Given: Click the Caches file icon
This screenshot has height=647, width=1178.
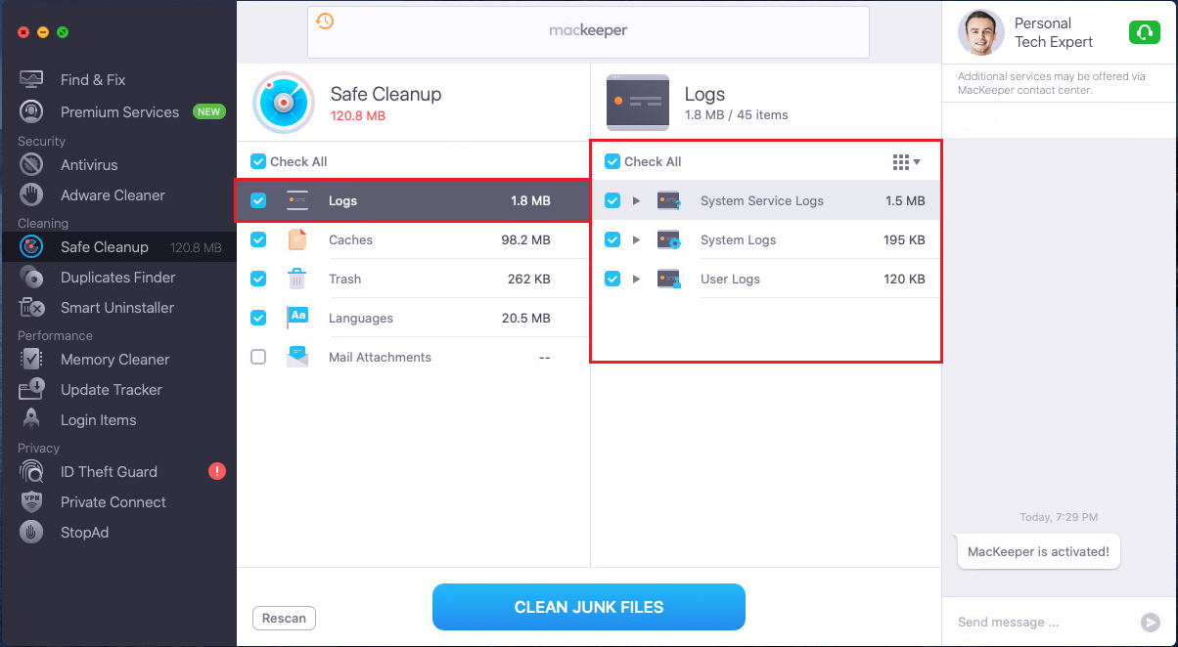Looking at the screenshot, I should (297, 239).
